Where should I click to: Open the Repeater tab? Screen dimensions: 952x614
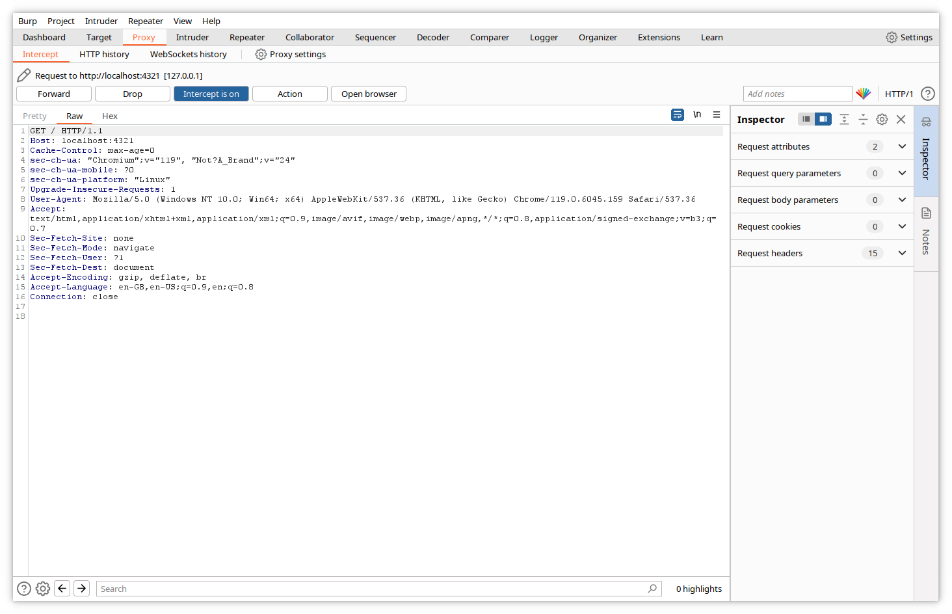coord(247,38)
